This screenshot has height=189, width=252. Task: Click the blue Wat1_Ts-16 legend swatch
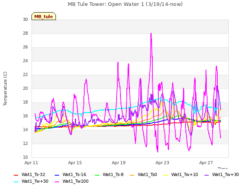(x=57, y=175)
